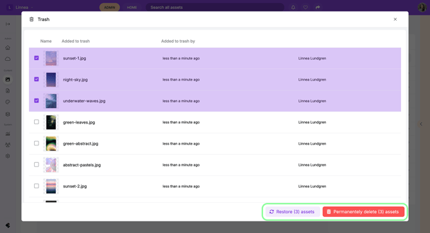430x233 pixels.
Task: Click the night-sky.jpg file name
Action: [x=76, y=79]
